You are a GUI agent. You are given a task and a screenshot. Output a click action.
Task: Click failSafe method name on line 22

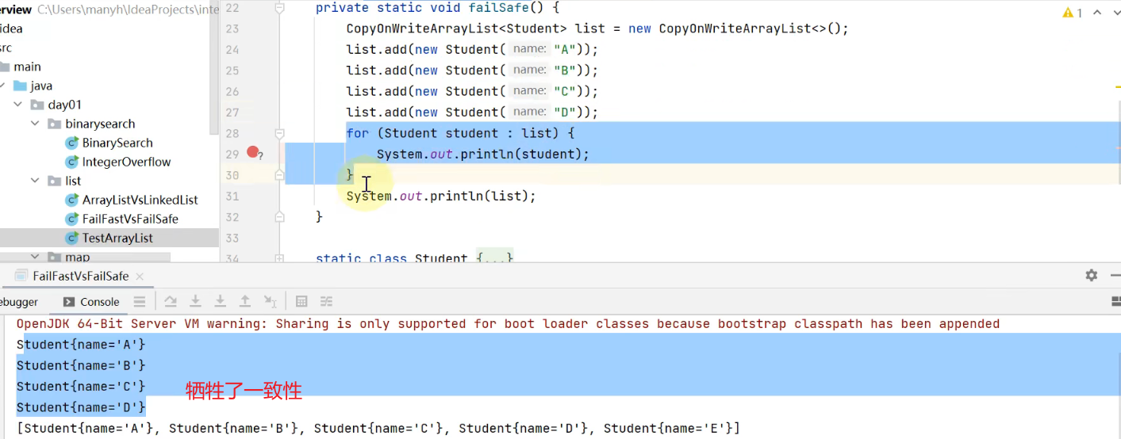(499, 8)
